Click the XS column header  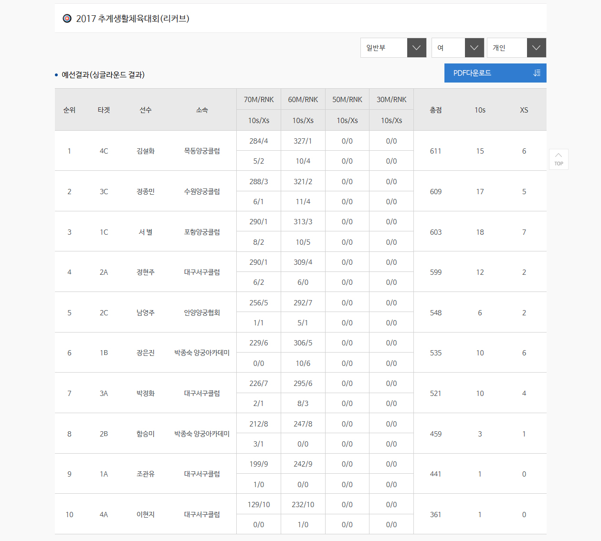point(524,110)
